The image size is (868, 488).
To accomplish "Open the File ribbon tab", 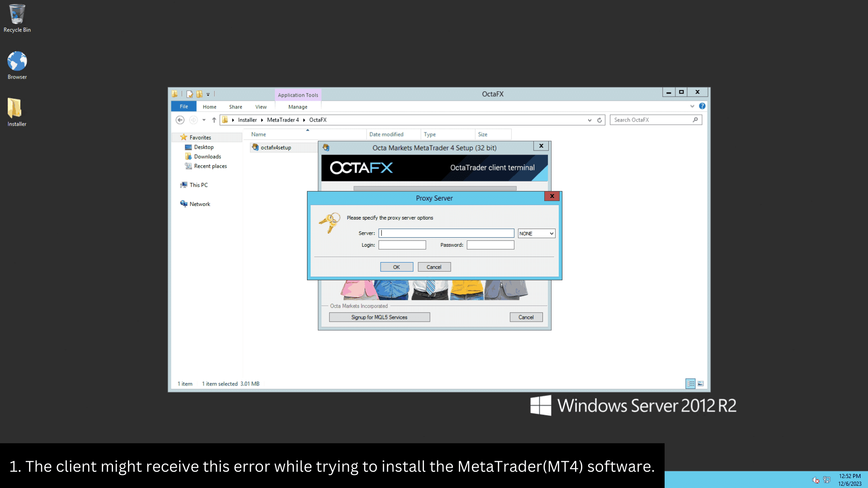I will tap(184, 107).
